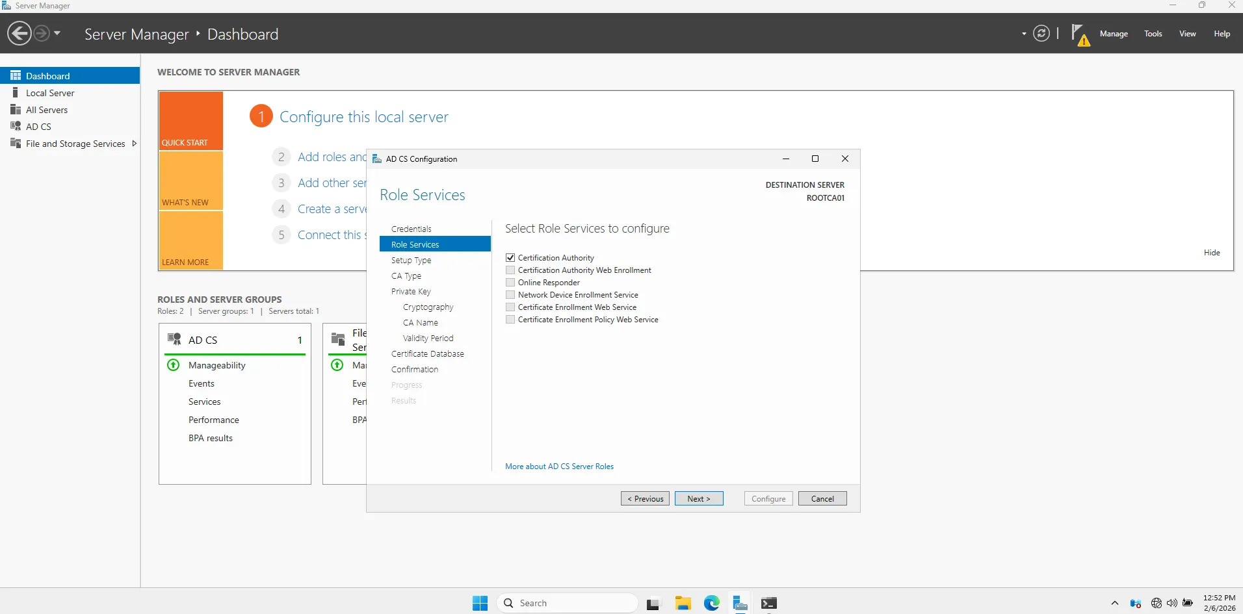Open the Help menu
Screen dimensions: 1243x614
click(1222, 34)
